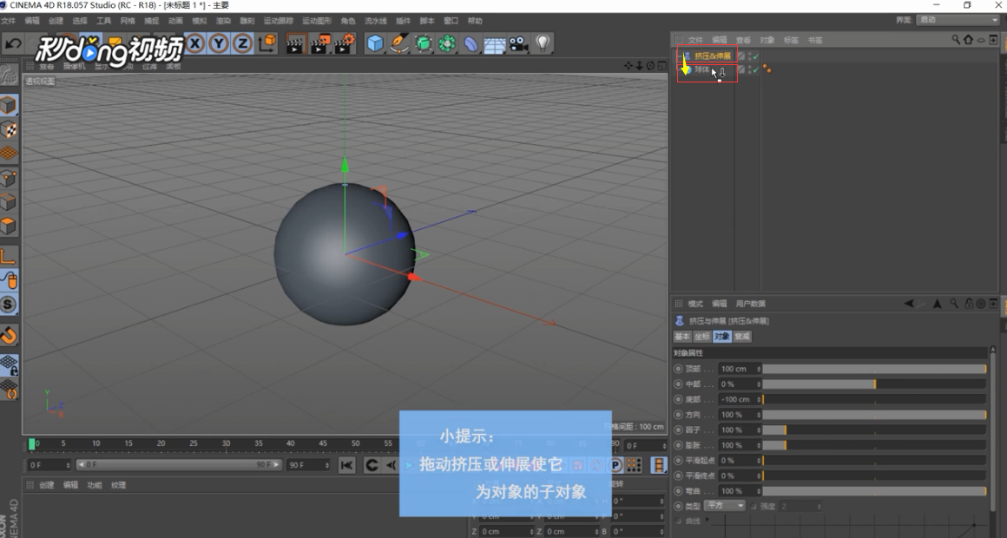Click object manager home icon

pos(969,40)
